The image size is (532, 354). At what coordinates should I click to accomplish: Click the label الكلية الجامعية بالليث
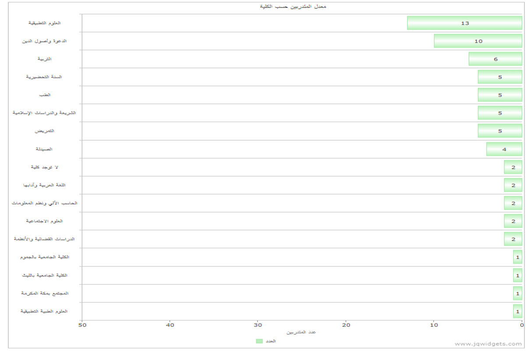click(x=44, y=275)
